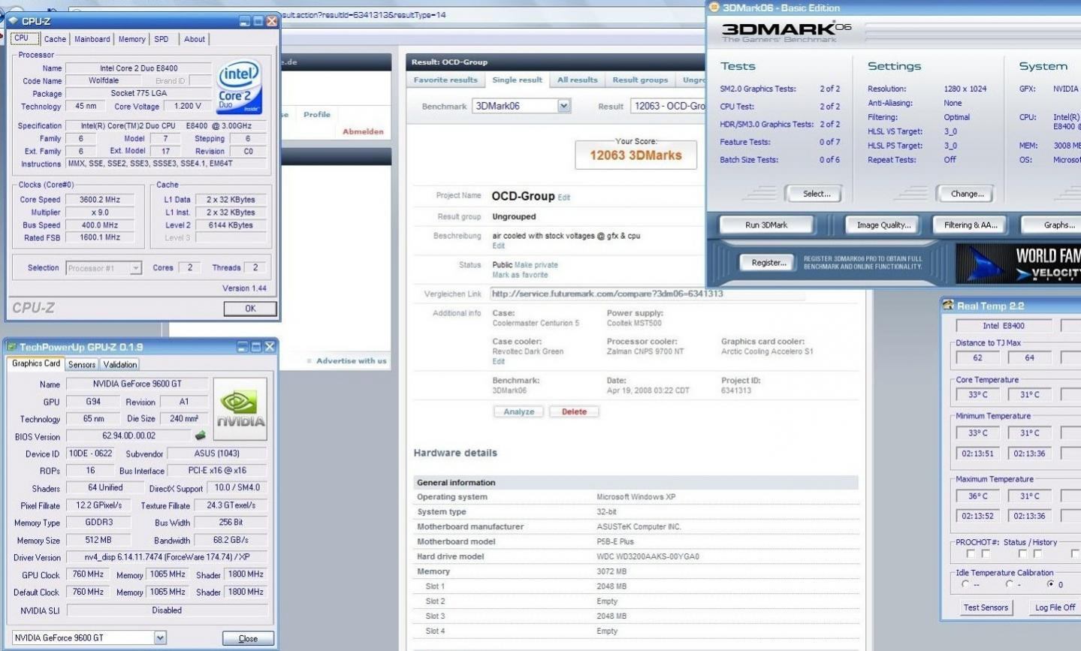Click the Abmelden link
The image size is (1081, 651).
tap(363, 131)
